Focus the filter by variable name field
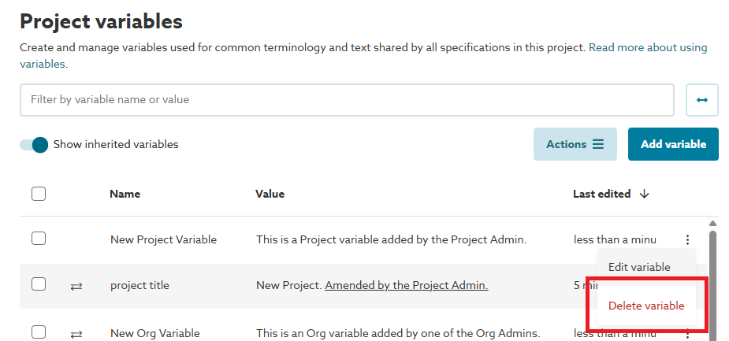 click(347, 100)
